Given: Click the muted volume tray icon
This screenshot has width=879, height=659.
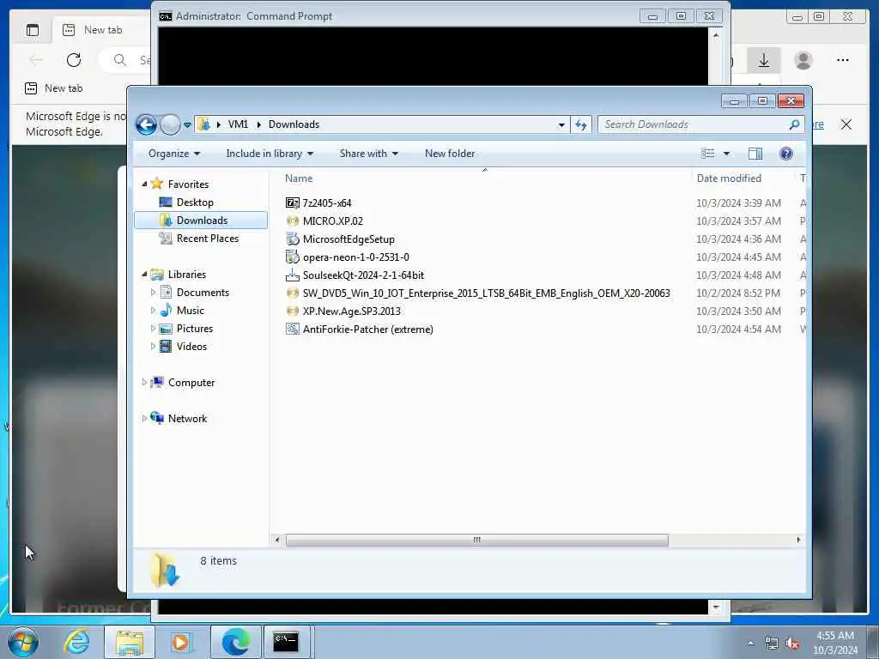Looking at the screenshot, I should [792, 644].
